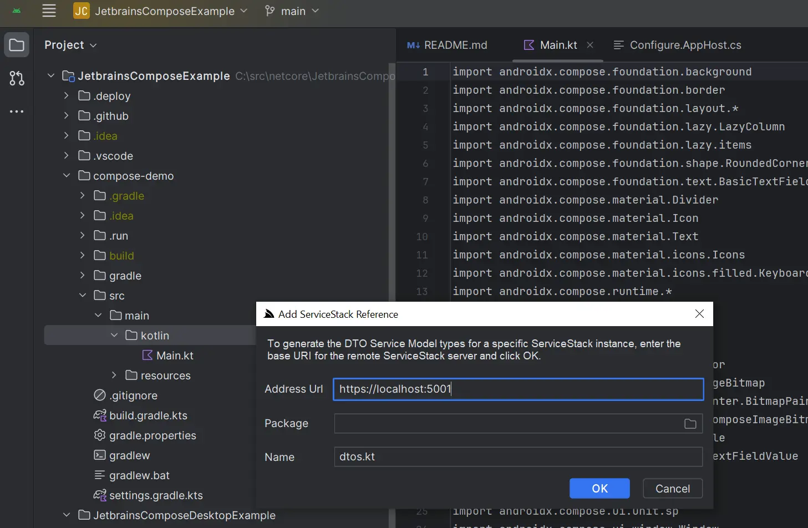Open the Pull Requests tool window icon

(17, 78)
